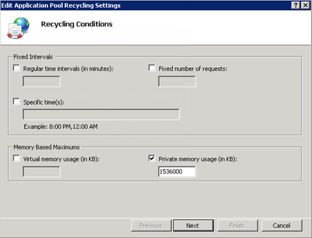
Task: Click the Finish button
Action: point(238,226)
